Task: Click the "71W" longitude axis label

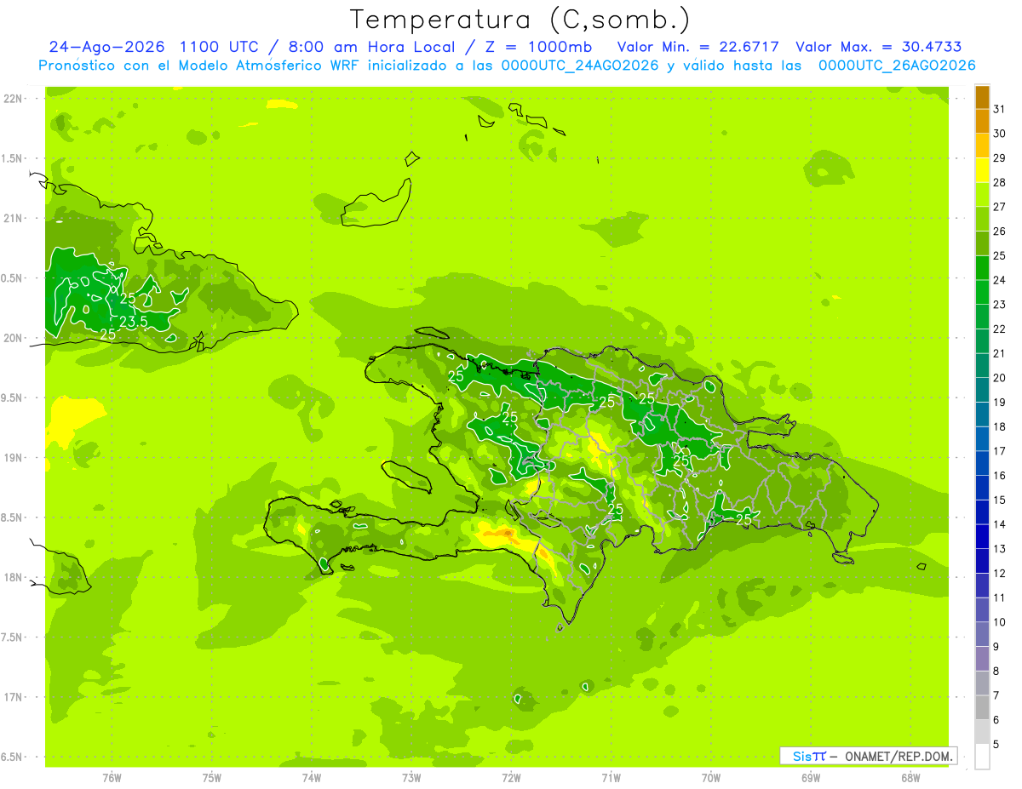Action: tap(611, 778)
